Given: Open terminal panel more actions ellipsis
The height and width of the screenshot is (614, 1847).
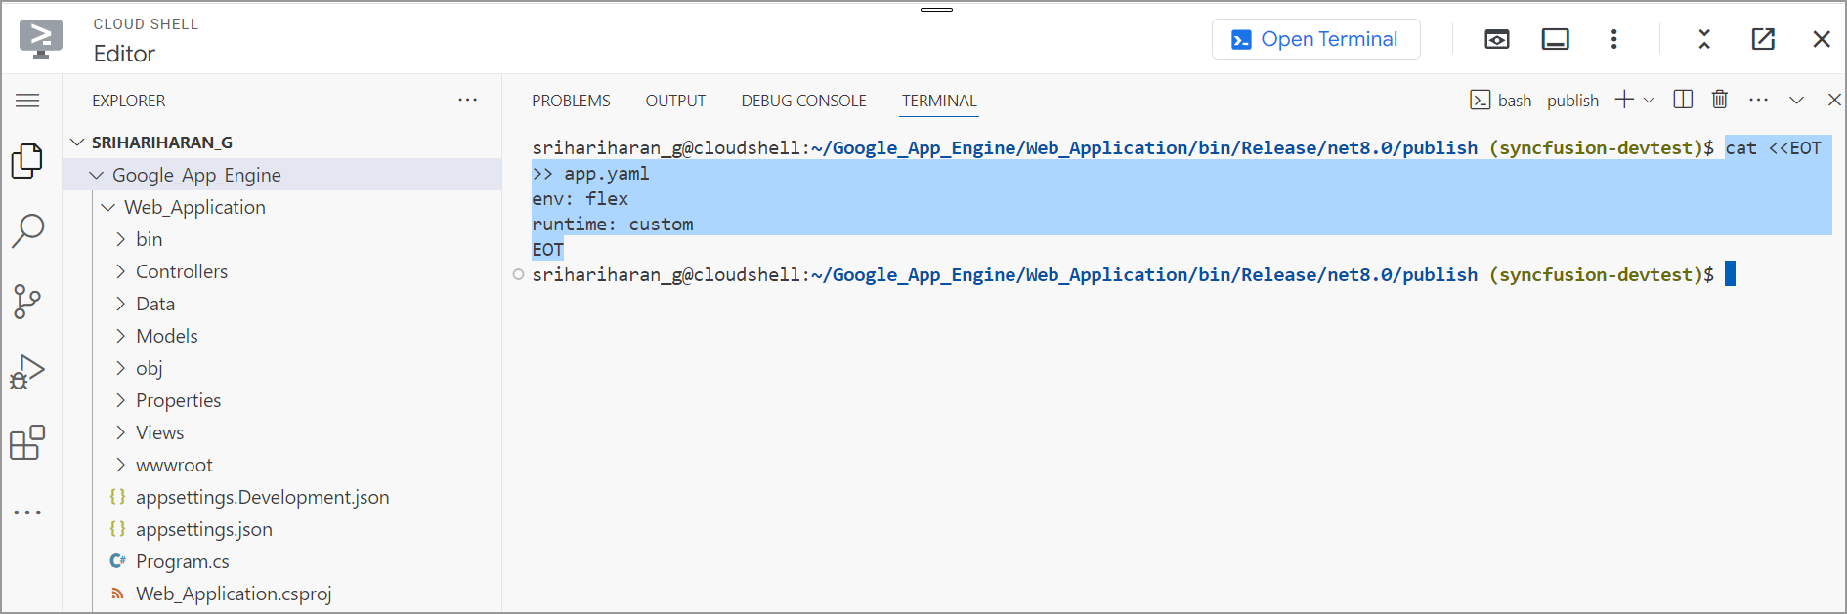Looking at the screenshot, I should coord(1759,100).
